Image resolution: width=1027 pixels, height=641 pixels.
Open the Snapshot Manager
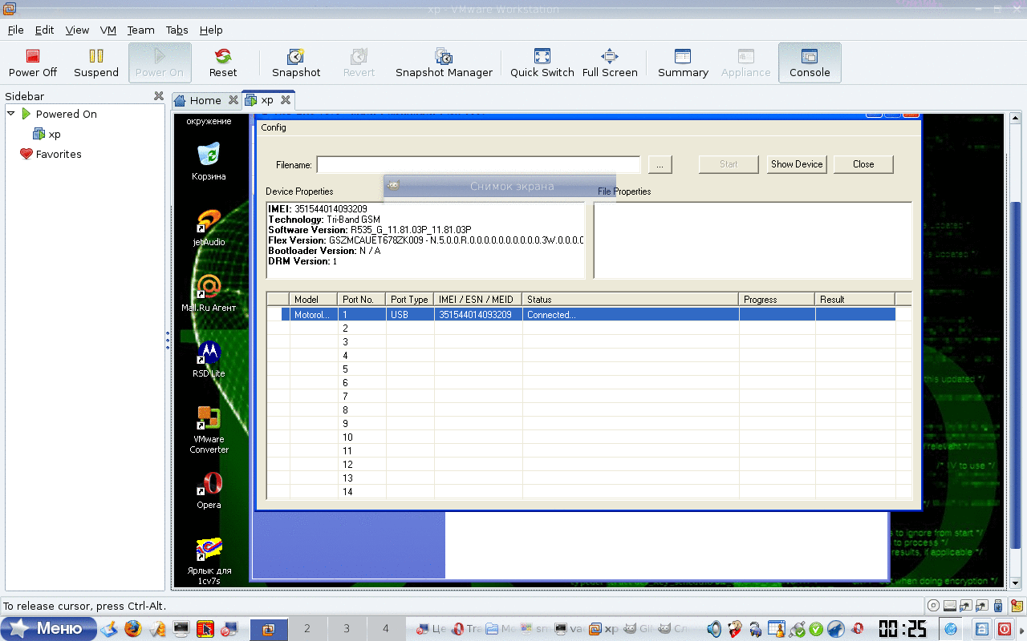tap(444, 62)
